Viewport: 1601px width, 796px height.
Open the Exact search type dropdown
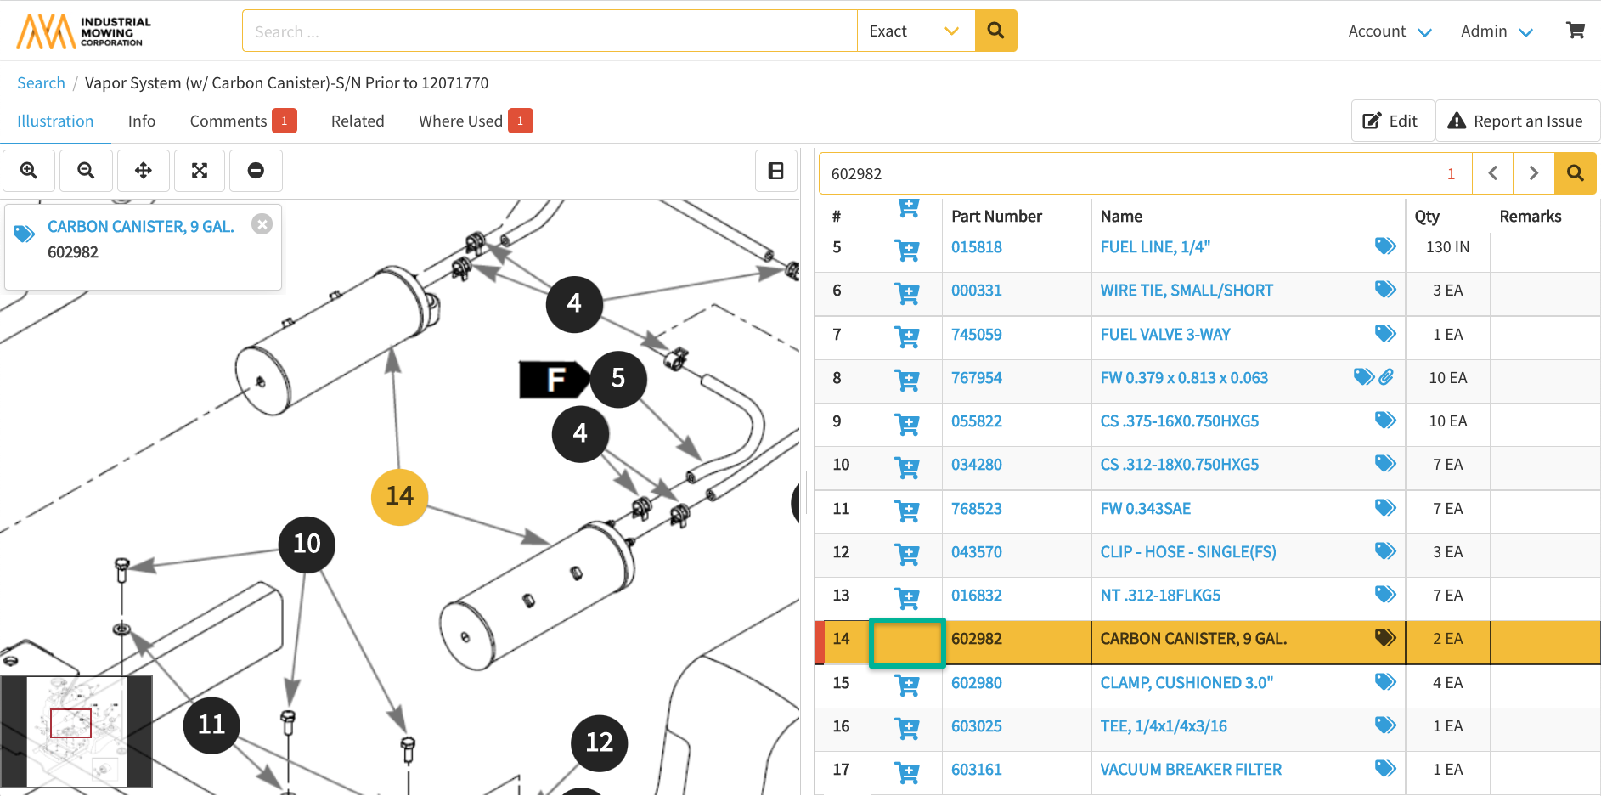[x=915, y=31]
